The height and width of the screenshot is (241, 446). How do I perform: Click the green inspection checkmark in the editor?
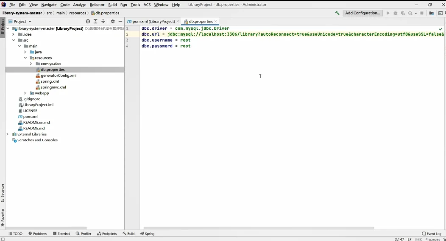[x=440, y=29]
